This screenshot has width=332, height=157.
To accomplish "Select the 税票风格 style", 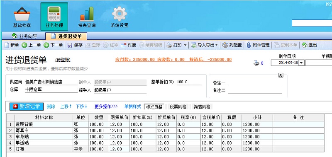I will pyautogui.click(x=178, y=107).
